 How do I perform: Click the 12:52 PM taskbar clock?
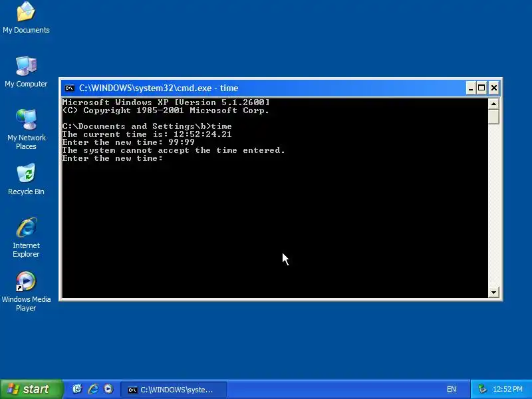507,389
